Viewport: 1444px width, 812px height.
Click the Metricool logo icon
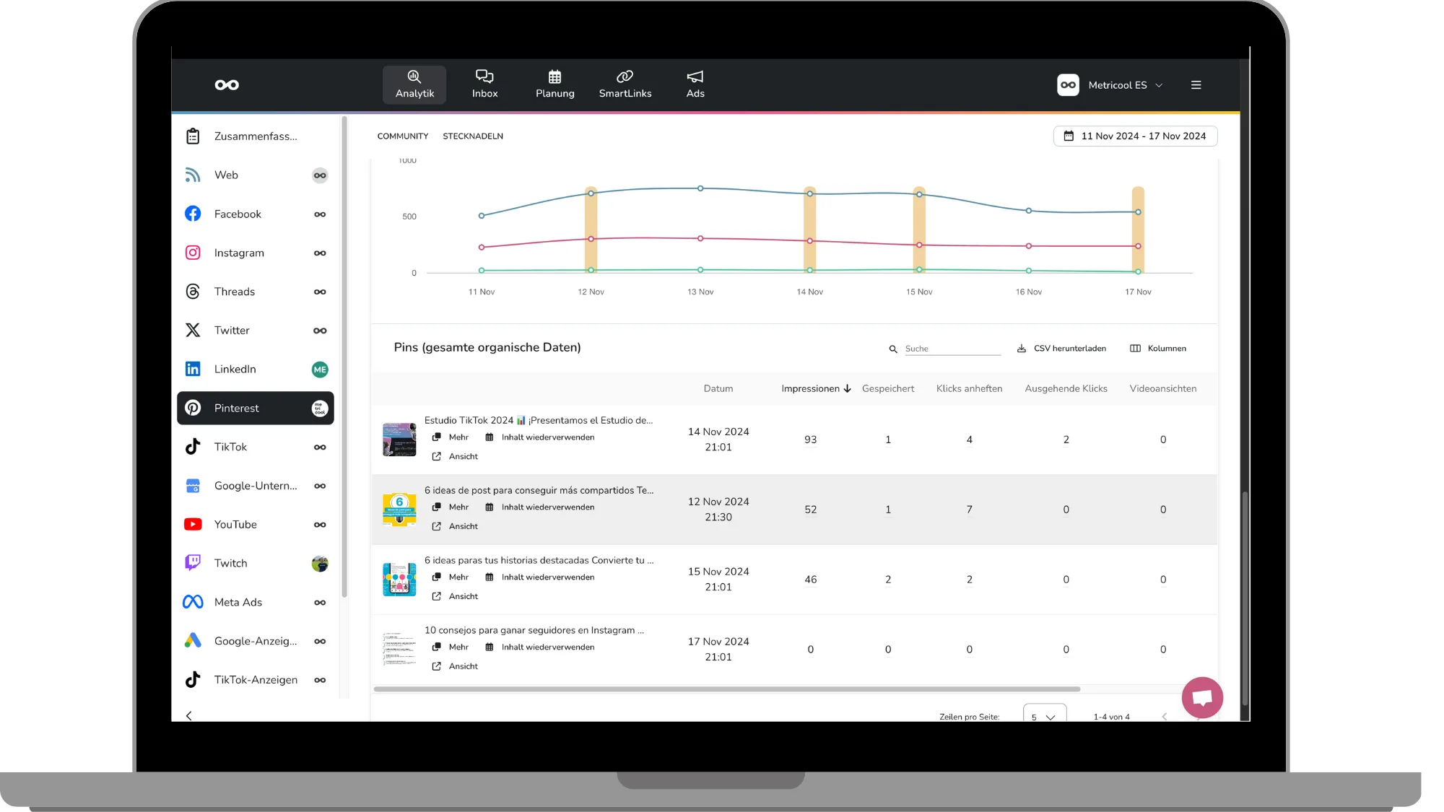227,85
